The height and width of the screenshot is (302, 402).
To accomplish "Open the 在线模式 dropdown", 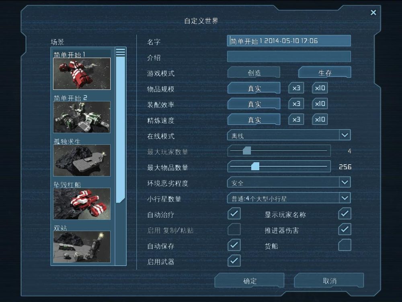I will tap(289, 135).
